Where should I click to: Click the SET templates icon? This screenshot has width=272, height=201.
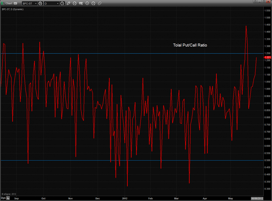pyautogui.click(x=81, y=3)
